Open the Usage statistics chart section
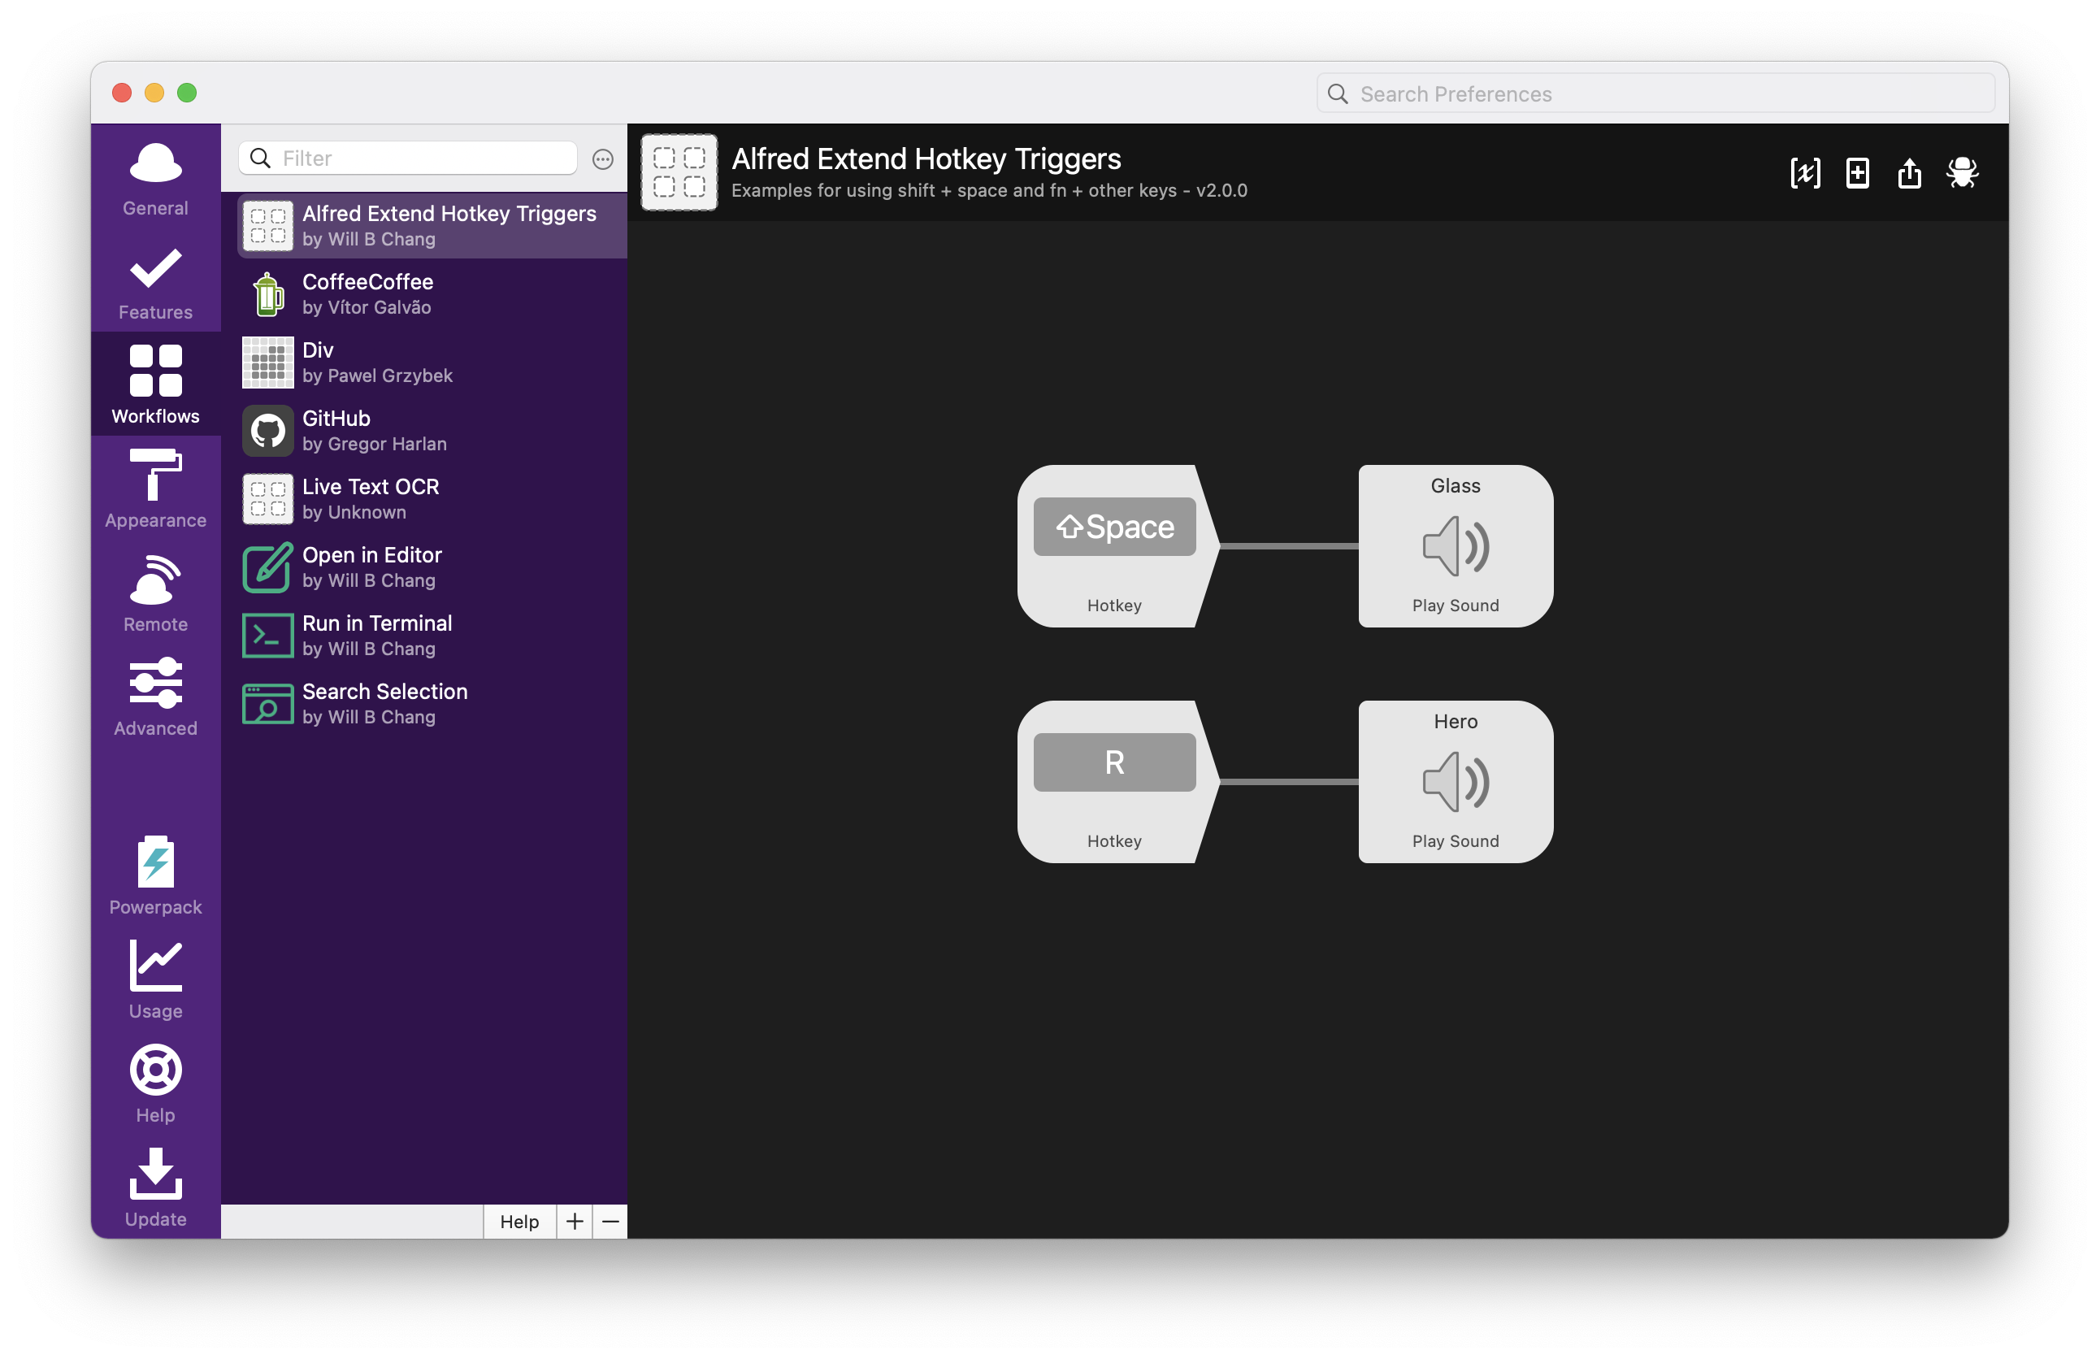2100x1359 pixels. coord(155,979)
